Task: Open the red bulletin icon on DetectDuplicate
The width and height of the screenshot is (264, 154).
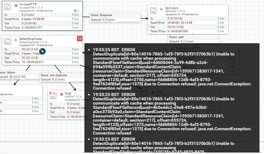Action: (80, 38)
